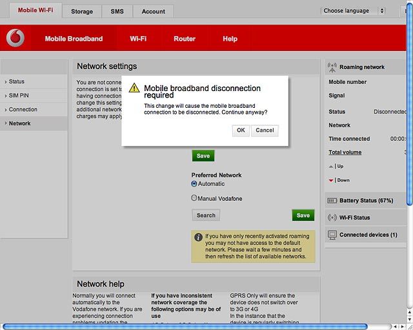Click the Search networks button
The image size is (413, 330).
206,215
